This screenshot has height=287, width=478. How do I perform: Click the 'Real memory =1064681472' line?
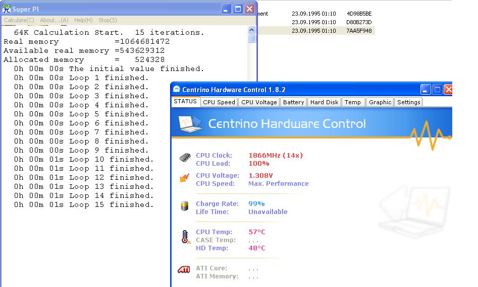point(87,41)
